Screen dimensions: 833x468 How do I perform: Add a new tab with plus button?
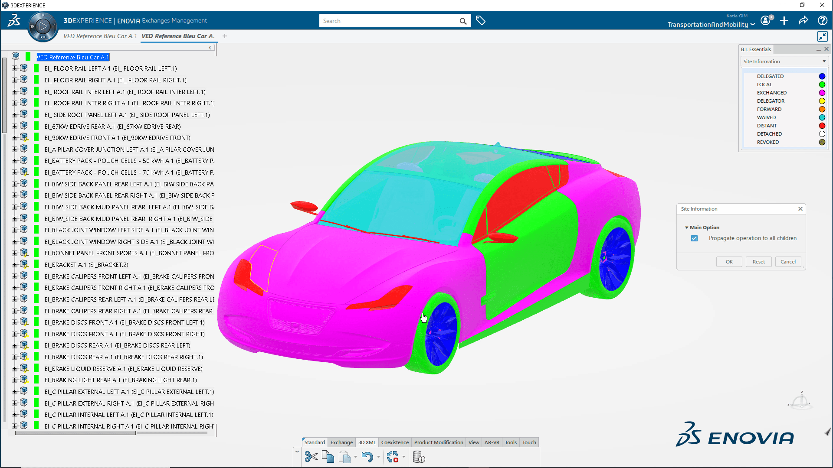(x=225, y=36)
